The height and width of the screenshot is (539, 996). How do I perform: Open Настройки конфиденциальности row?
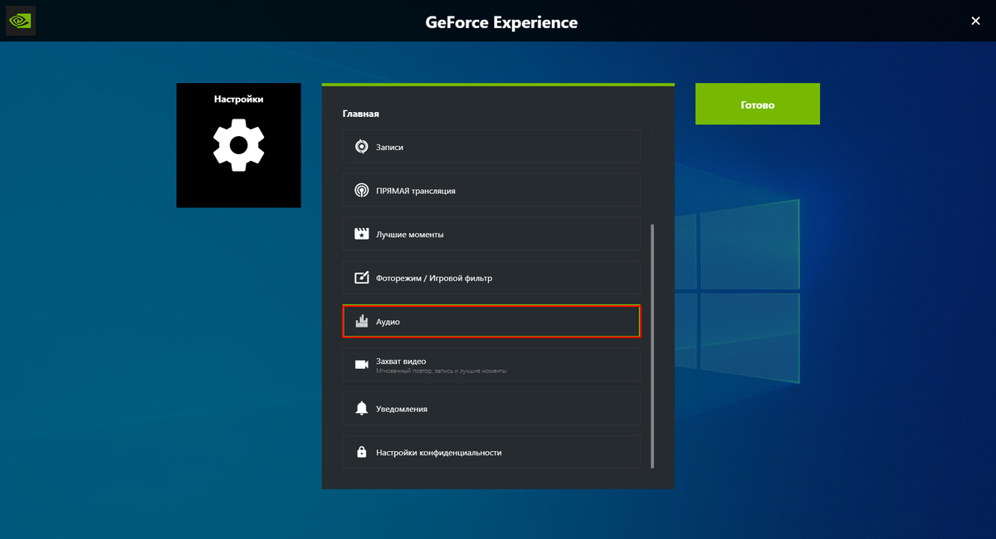(491, 452)
